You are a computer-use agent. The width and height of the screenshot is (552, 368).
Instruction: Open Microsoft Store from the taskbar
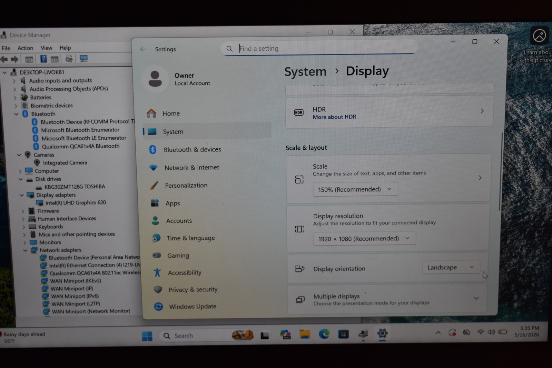pyautogui.click(x=343, y=334)
